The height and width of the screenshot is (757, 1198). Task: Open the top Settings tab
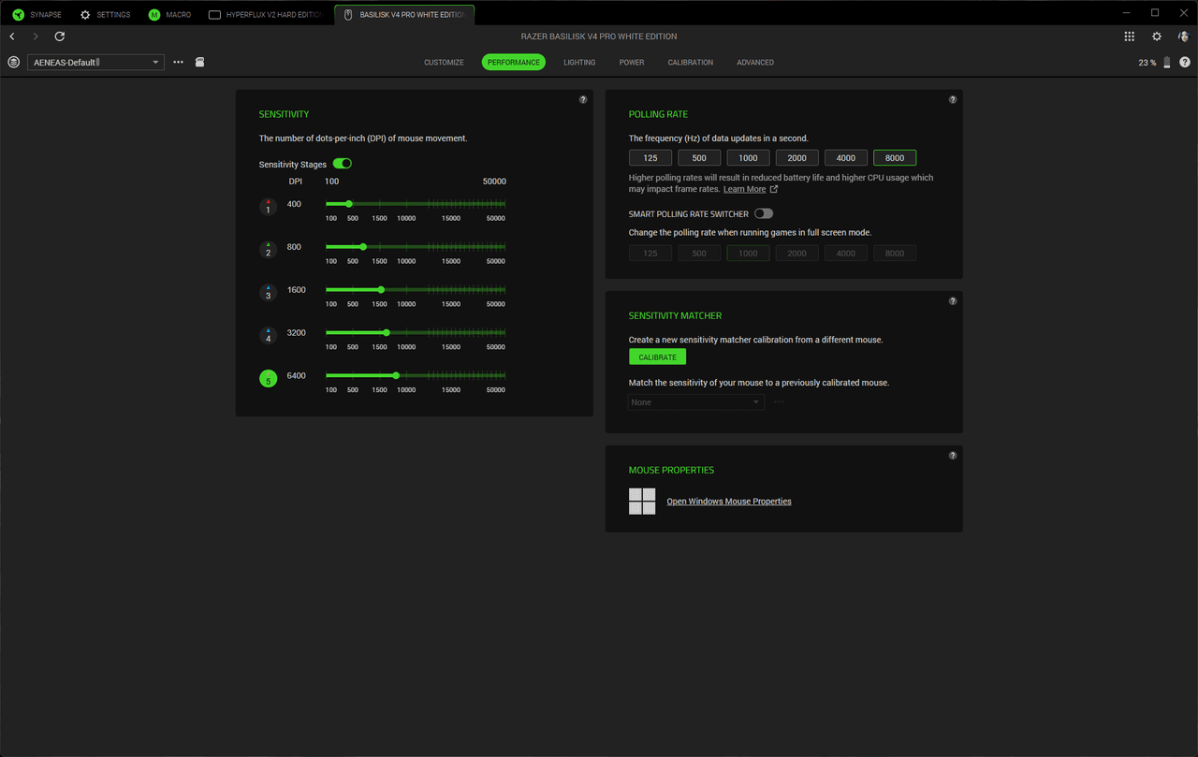105,15
